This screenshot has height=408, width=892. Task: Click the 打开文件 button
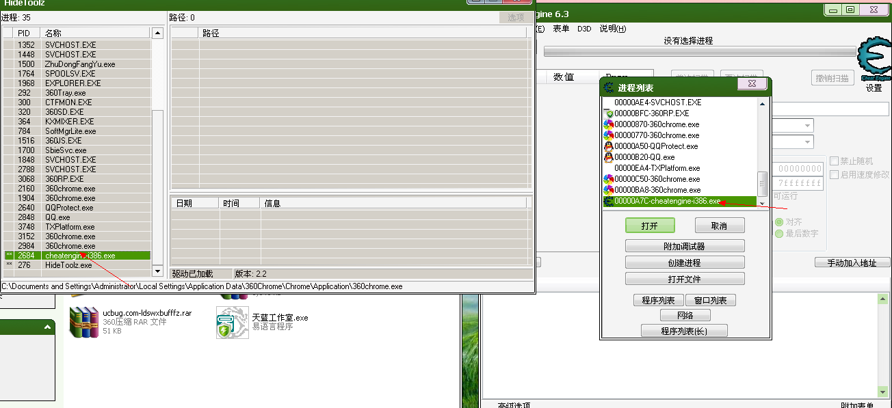tap(685, 279)
